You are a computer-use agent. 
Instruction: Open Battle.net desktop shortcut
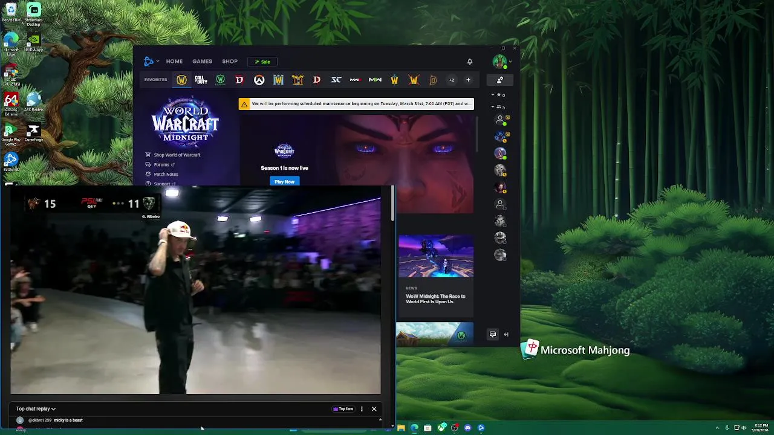click(11, 162)
